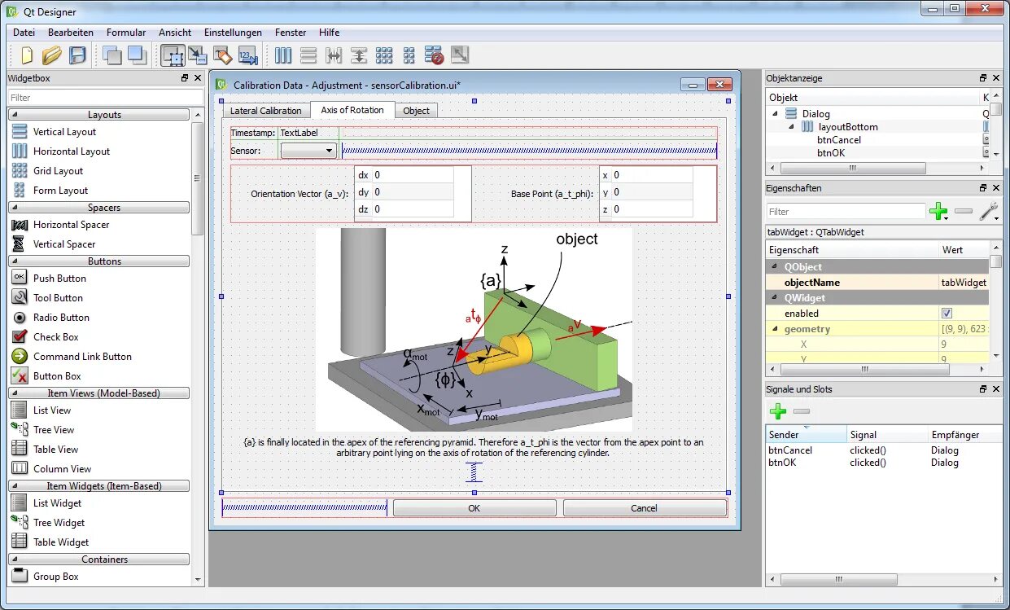The height and width of the screenshot is (610, 1010).
Task: Apply grid layout from toolbar
Action: (384, 55)
